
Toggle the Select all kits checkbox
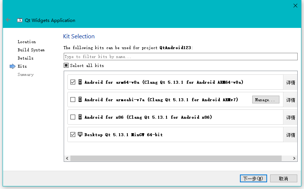(x=66, y=65)
